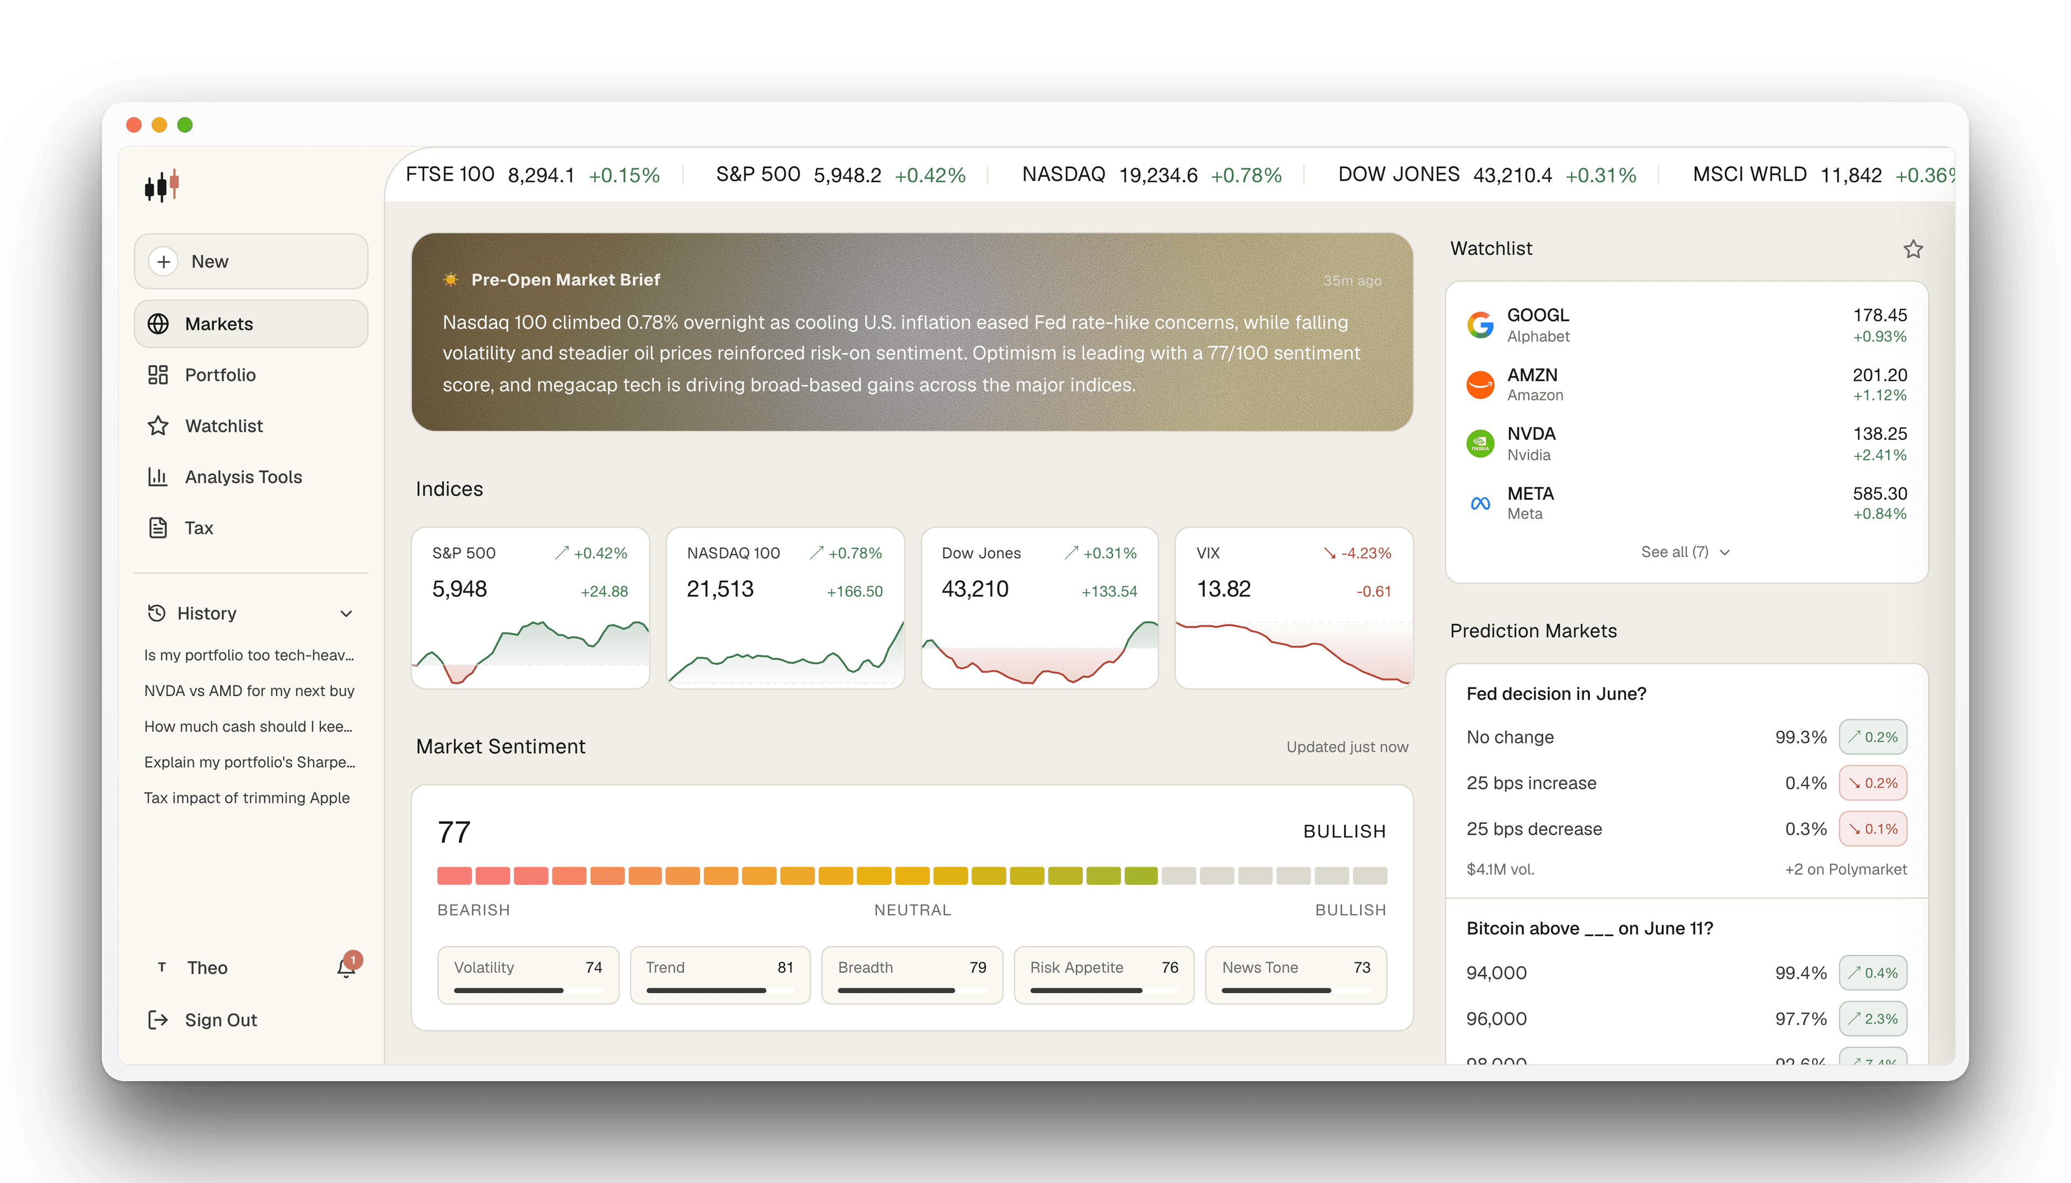Click the '25 bps increase' 0.2% down badge
This screenshot has height=1183, width=2071.
[x=1873, y=782]
